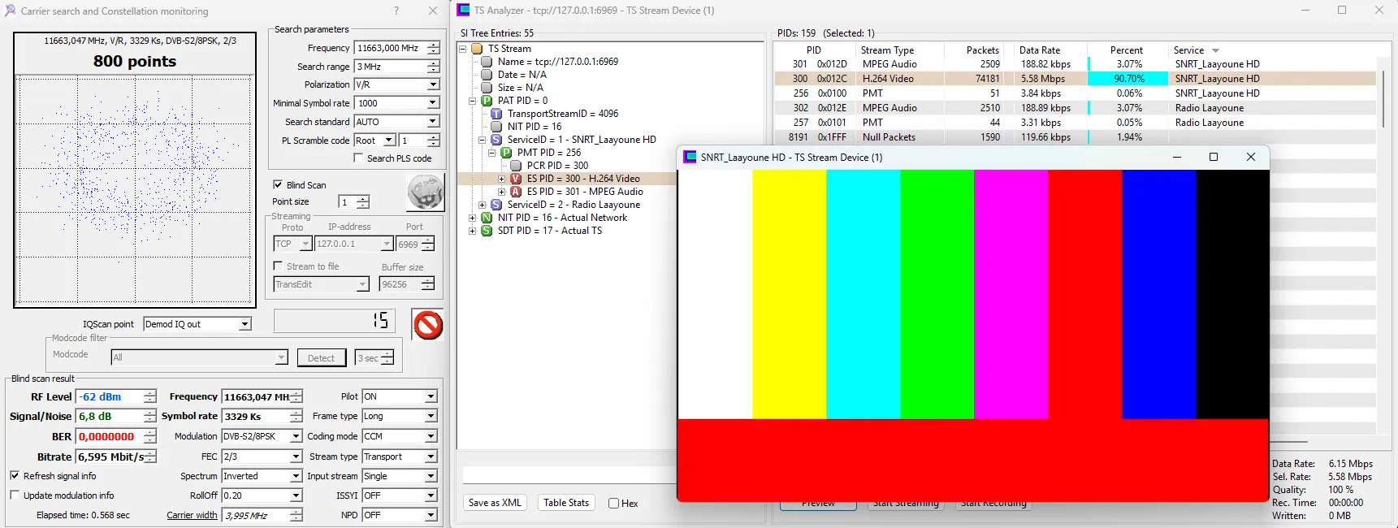Click the Stream Type column header
This screenshot has height=528, width=1398.
click(x=887, y=50)
